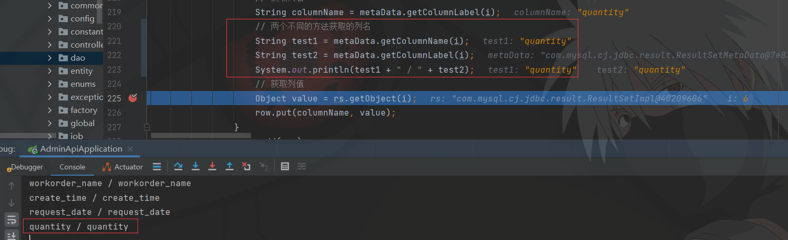This screenshot has height=240, width=788.
Task: Click 'row.put(columnName, value);' code line
Action: [x=326, y=112]
